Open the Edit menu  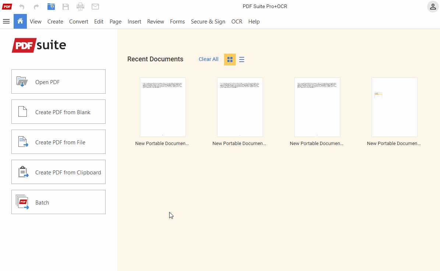point(99,22)
